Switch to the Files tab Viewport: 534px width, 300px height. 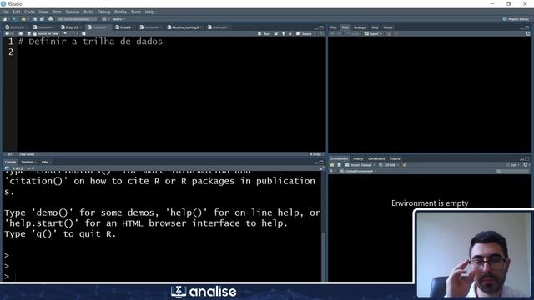pos(334,27)
